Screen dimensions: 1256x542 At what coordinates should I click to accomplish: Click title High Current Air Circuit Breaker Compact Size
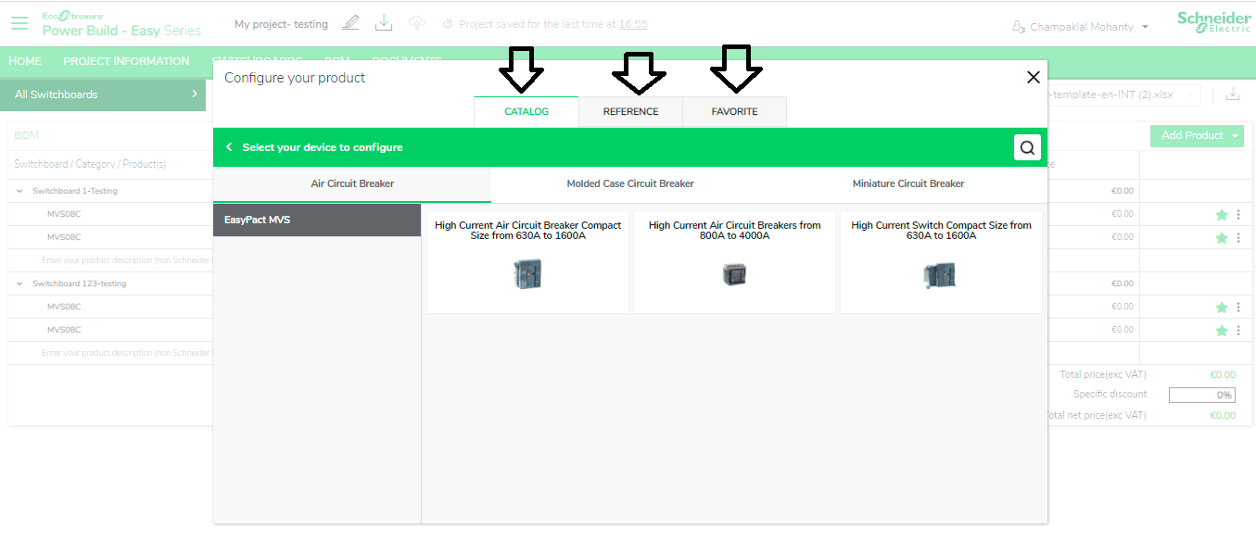coord(527,231)
